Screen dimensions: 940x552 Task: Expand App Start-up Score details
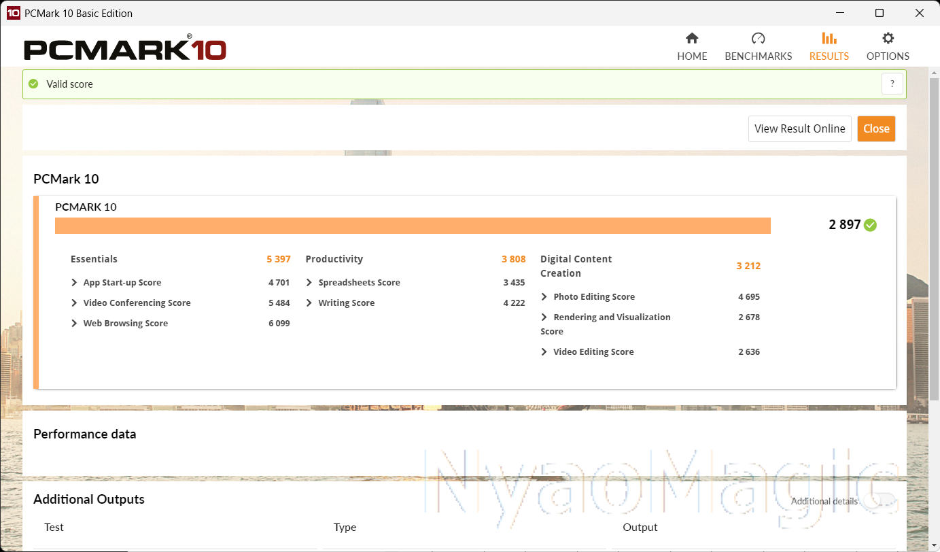click(74, 283)
